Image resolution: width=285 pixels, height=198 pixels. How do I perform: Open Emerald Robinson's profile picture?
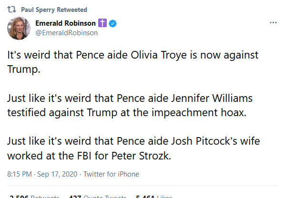19,28
